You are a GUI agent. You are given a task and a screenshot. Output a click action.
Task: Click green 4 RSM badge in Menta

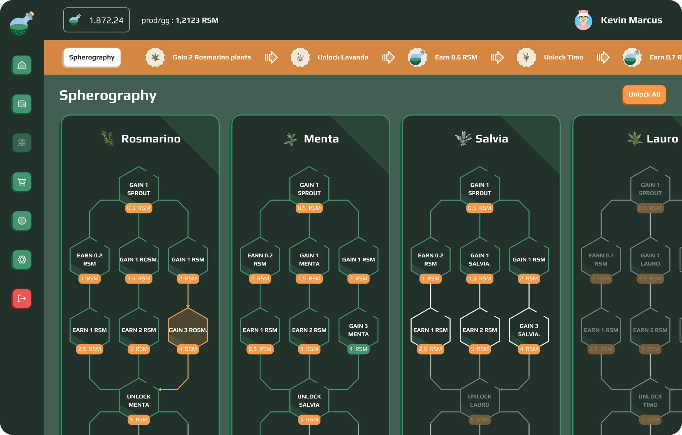358,349
